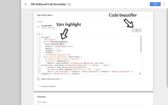Open help icon next to HTML label

coord(43,34)
